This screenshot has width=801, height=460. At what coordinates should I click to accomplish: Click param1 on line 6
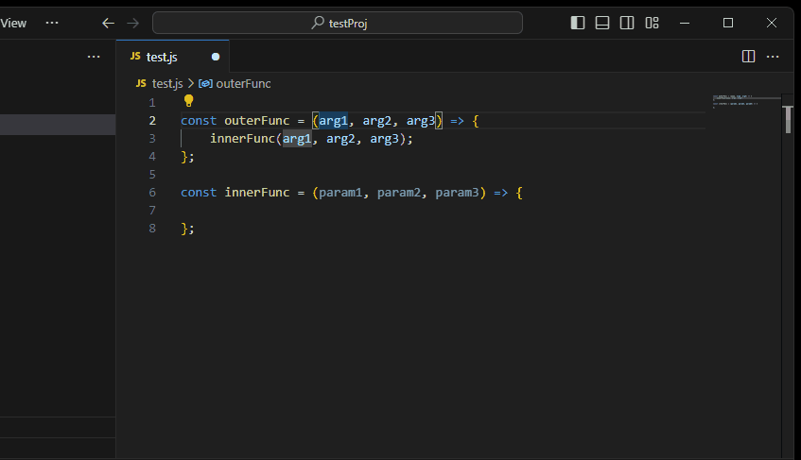click(x=340, y=193)
